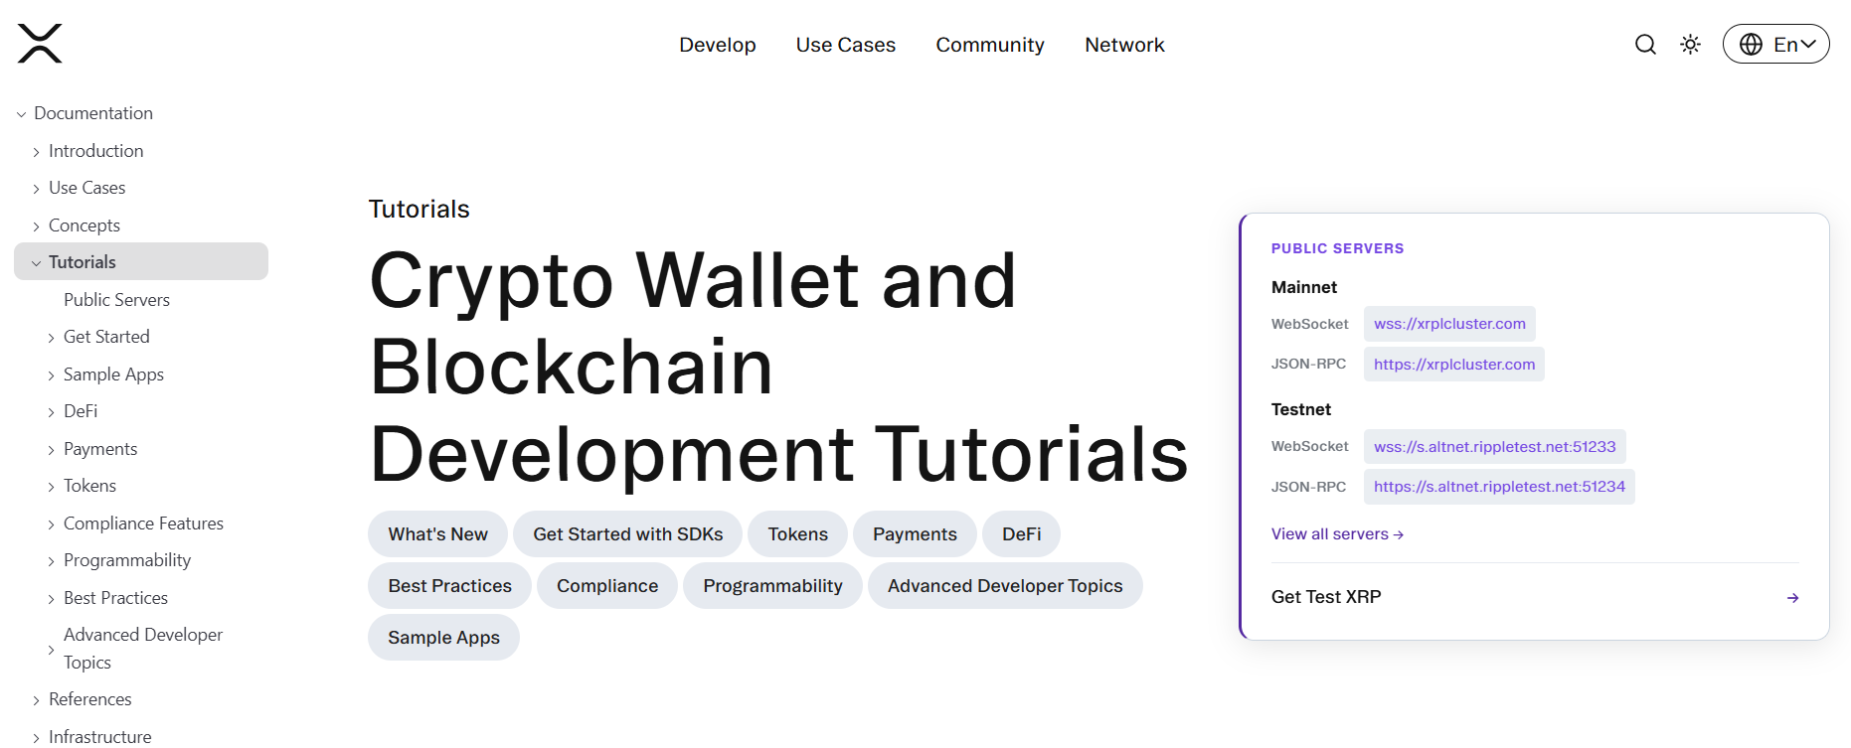Open the Use Cases menu

click(846, 45)
